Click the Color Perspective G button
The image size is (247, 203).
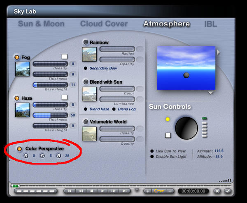(x=42, y=156)
